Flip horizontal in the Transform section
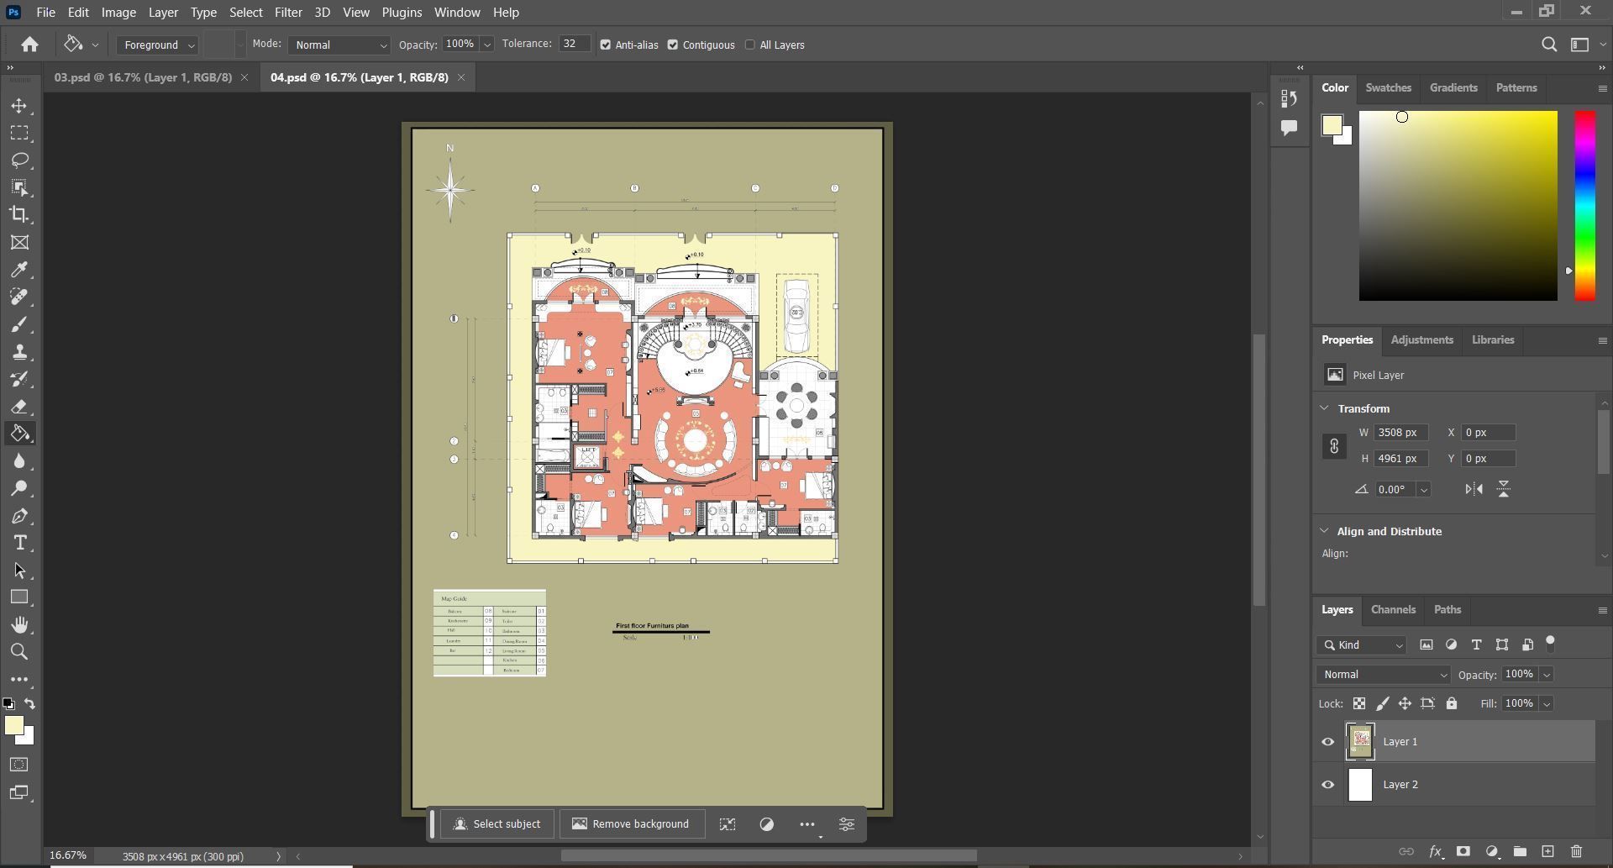 [x=1474, y=489]
